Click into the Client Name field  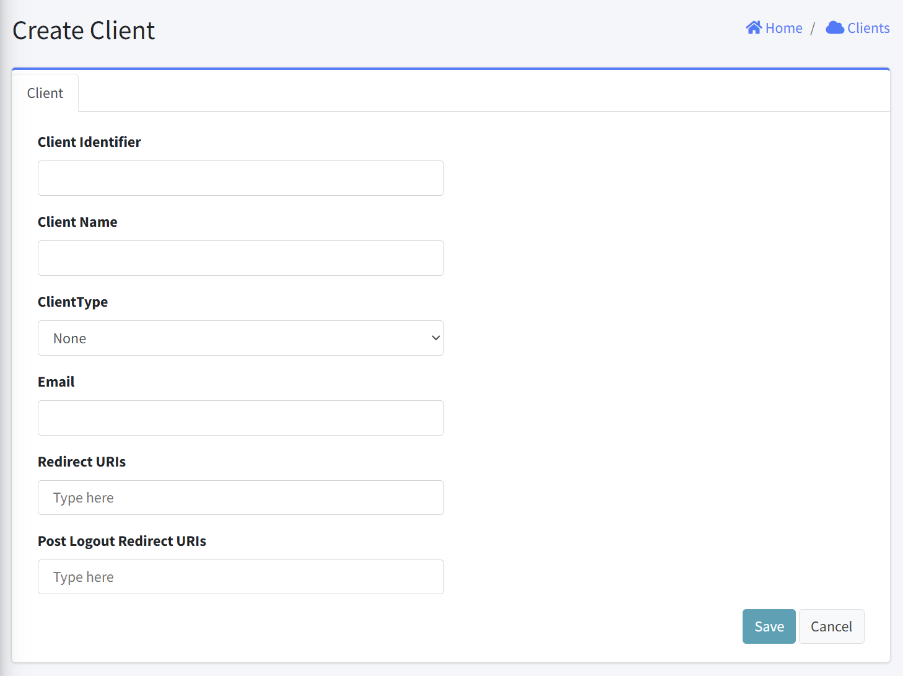pos(241,258)
